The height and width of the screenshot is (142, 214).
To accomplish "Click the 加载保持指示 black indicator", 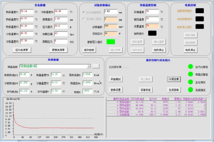I will coord(199,11).
